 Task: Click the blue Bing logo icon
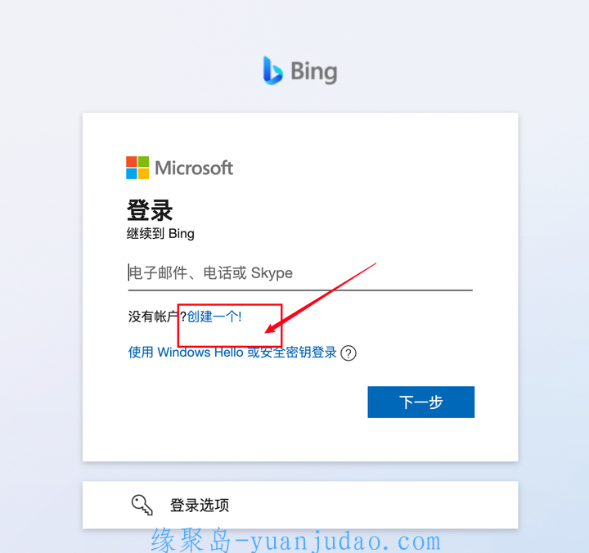coord(272,70)
